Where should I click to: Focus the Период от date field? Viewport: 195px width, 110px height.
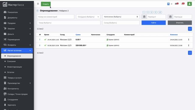click(156, 17)
